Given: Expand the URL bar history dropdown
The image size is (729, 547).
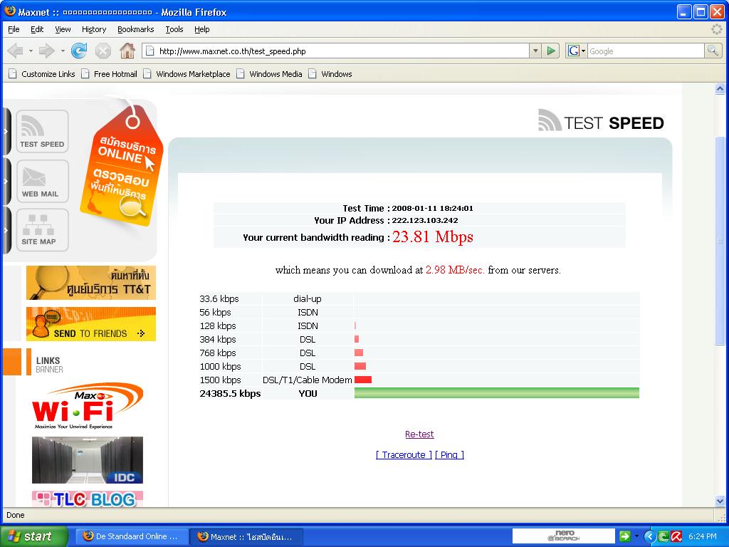Looking at the screenshot, I should (535, 51).
